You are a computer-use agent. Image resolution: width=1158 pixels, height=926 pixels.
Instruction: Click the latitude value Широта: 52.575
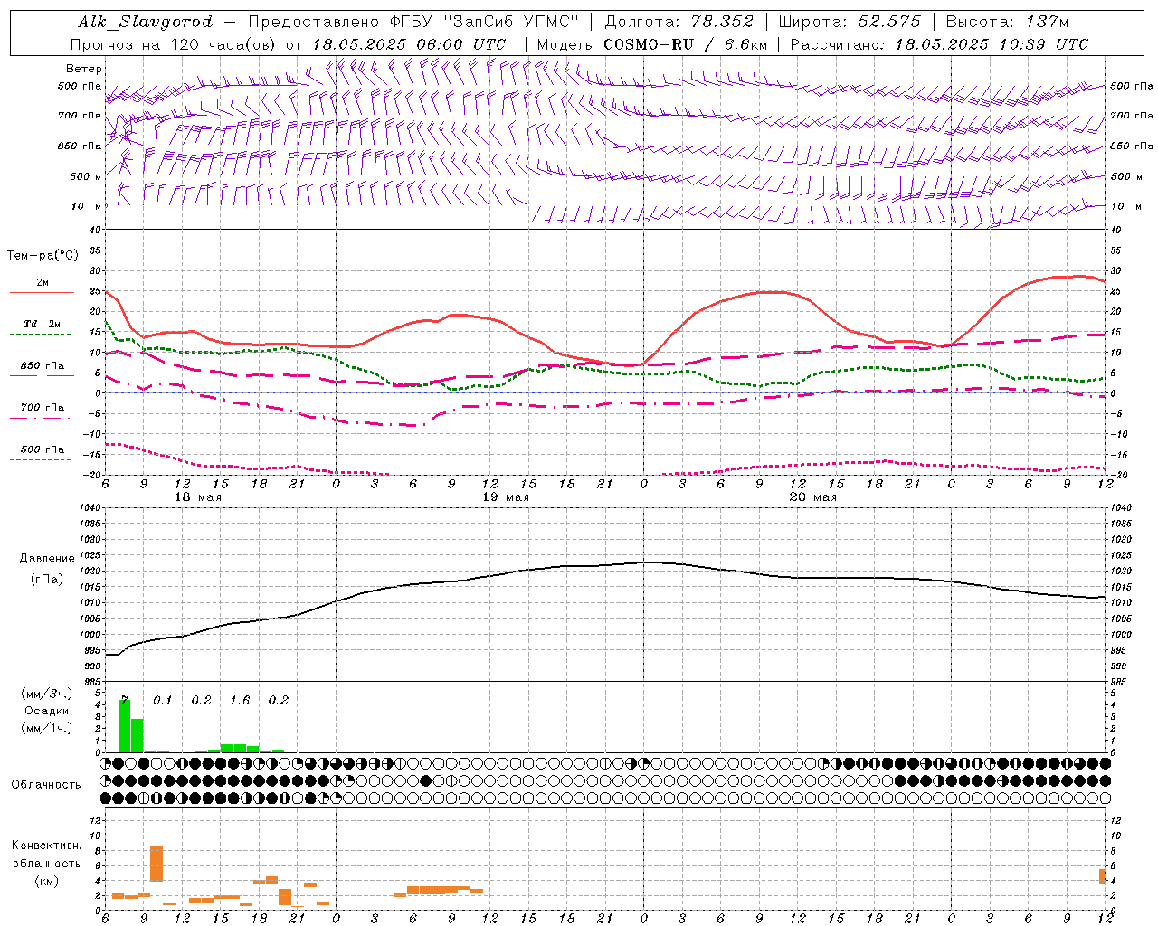point(850,22)
